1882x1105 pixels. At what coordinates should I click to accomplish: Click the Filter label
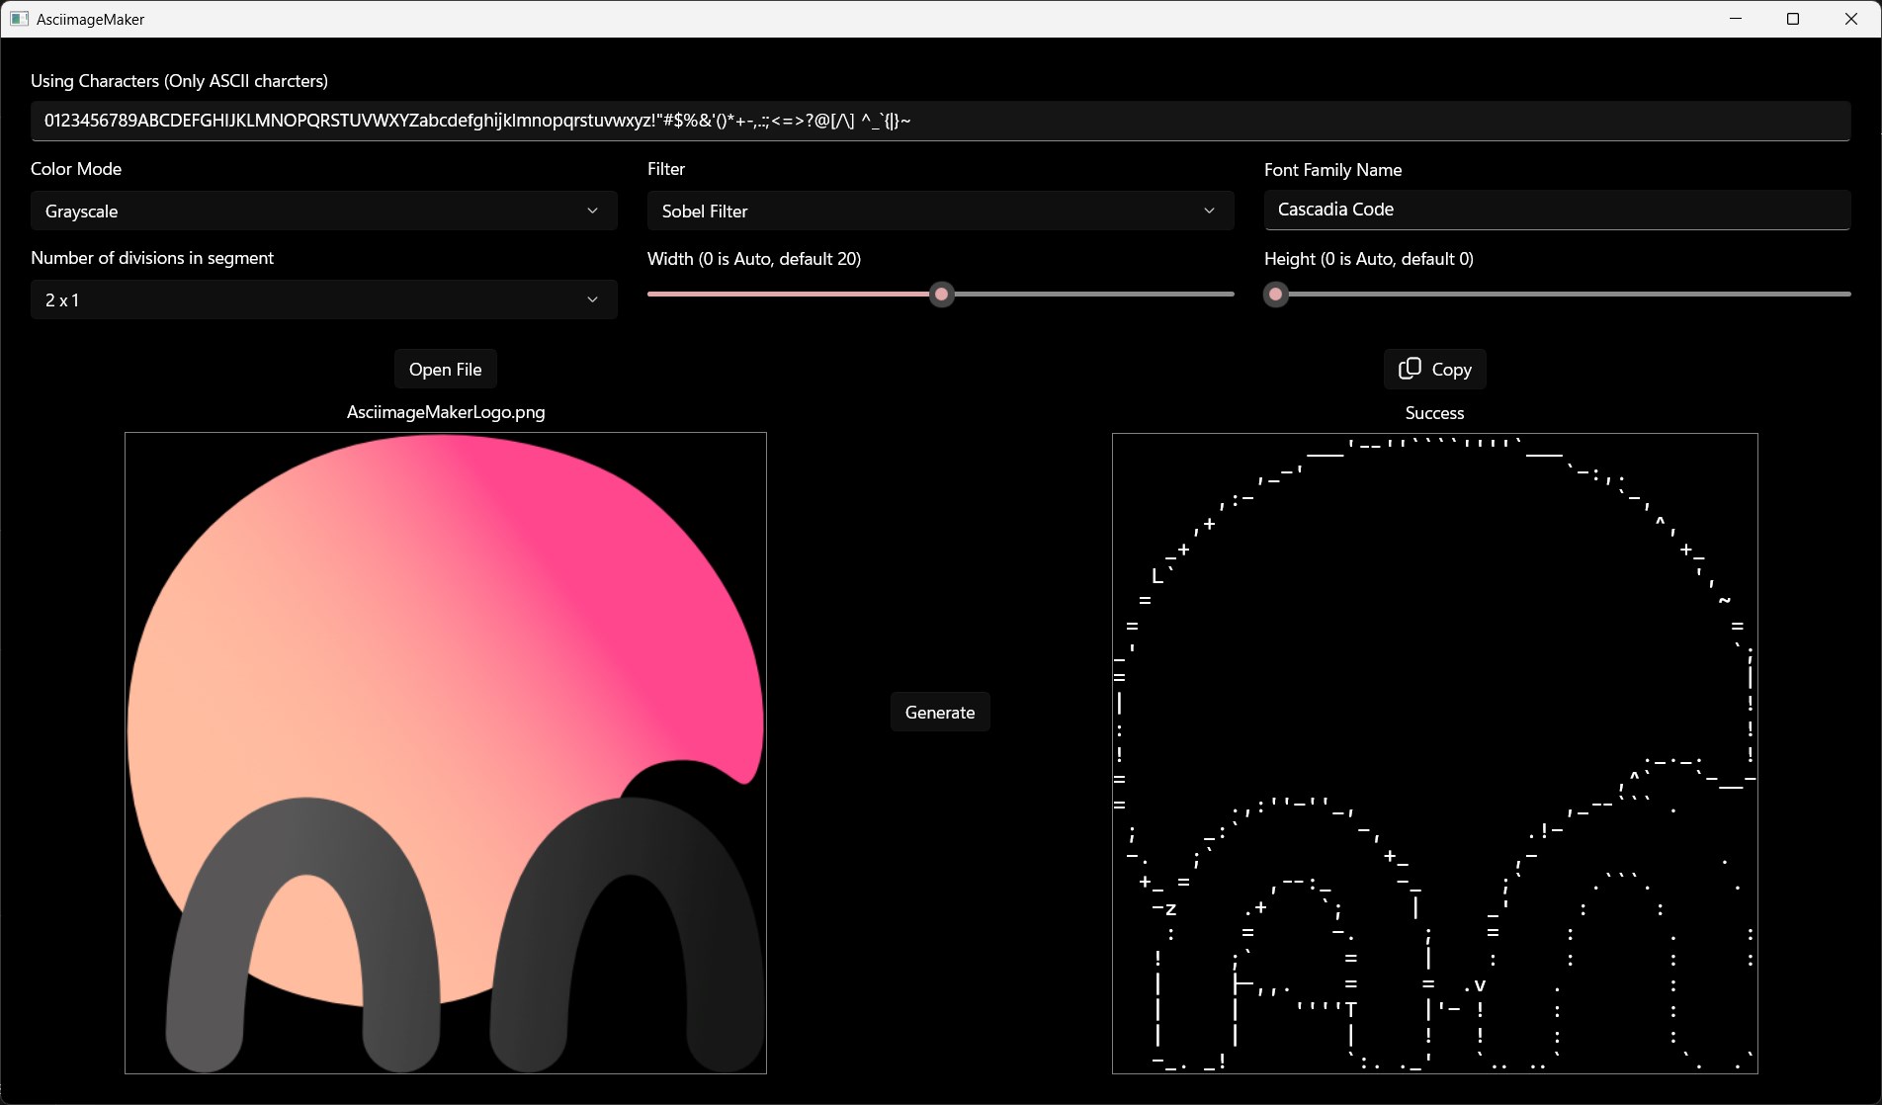pos(666,169)
